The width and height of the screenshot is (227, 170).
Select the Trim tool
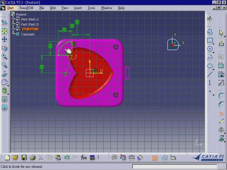[x=221, y=114]
